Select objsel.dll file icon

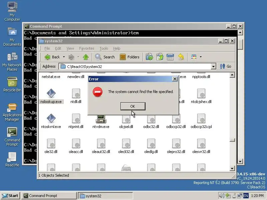coord(126,119)
